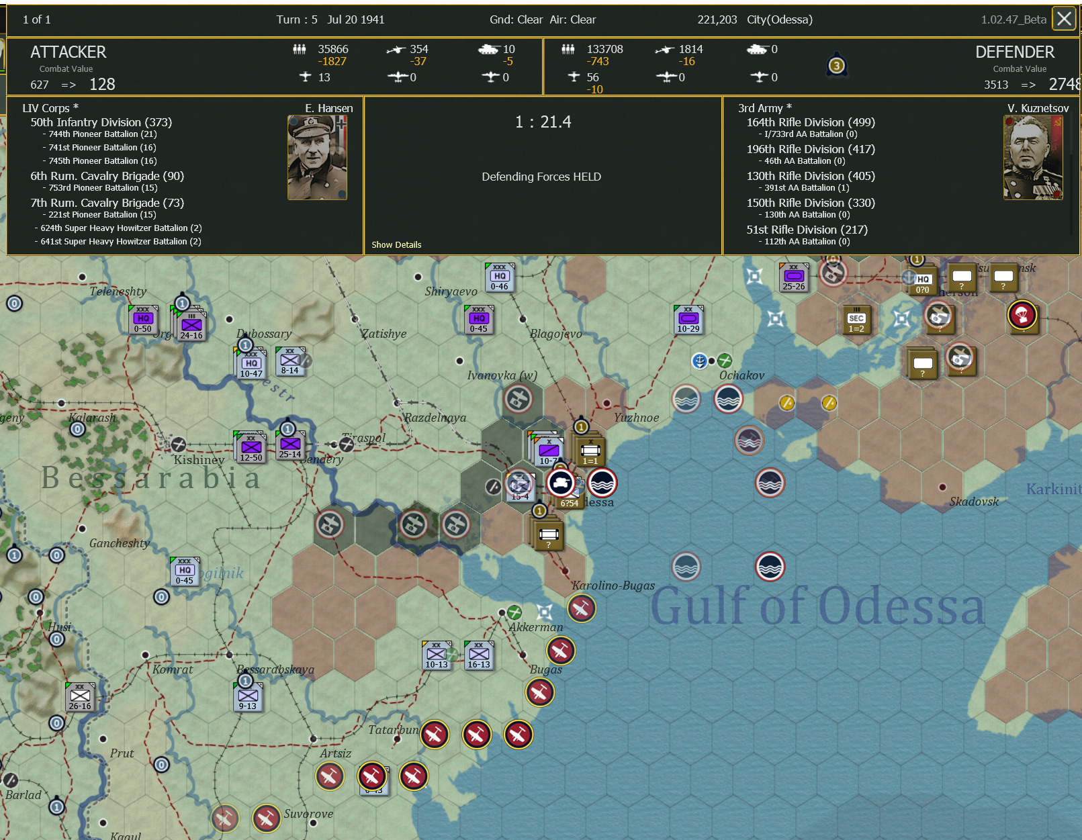Click the City(Odessa) location text
1082x840 pixels.
pos(780,19)
